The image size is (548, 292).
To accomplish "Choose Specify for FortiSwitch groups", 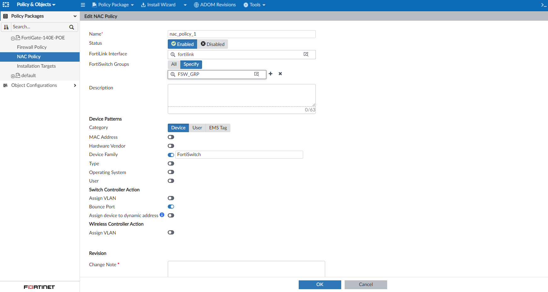I will tap(191, 64).
